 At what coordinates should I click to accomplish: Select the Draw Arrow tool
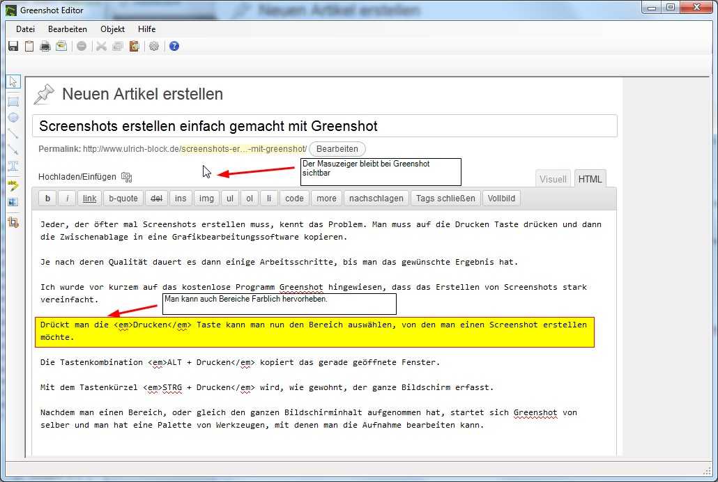13,149
